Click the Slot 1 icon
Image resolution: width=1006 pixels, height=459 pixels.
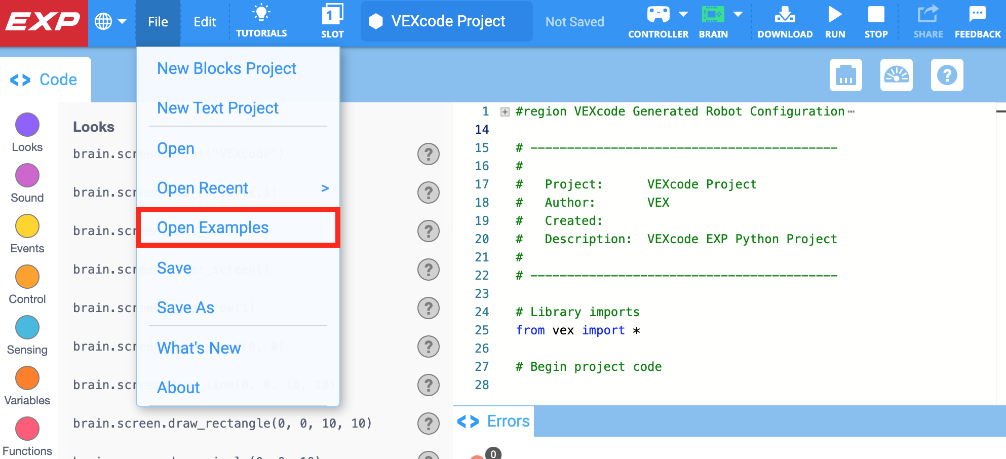(332, 20)
